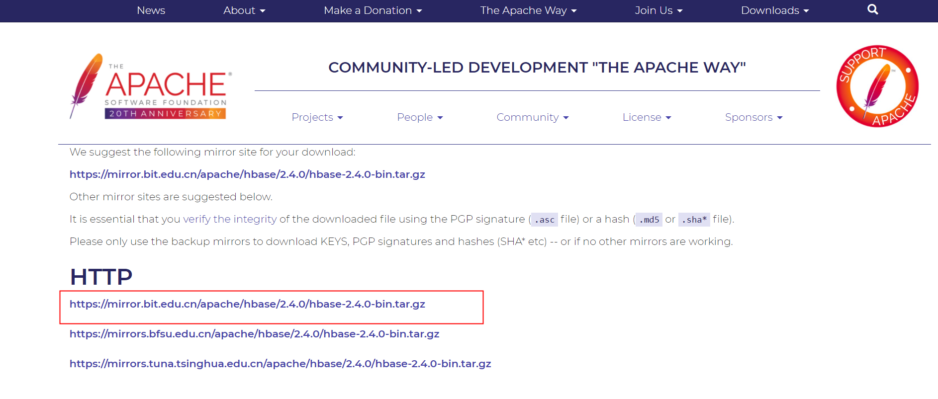Click 'Other mirror sites are suggested below.' text
This screenshot has height=399, width=938.
(171, 197)
